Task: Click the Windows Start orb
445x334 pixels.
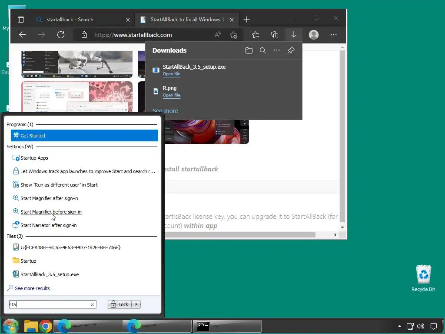Action: (x=10, y=326)
